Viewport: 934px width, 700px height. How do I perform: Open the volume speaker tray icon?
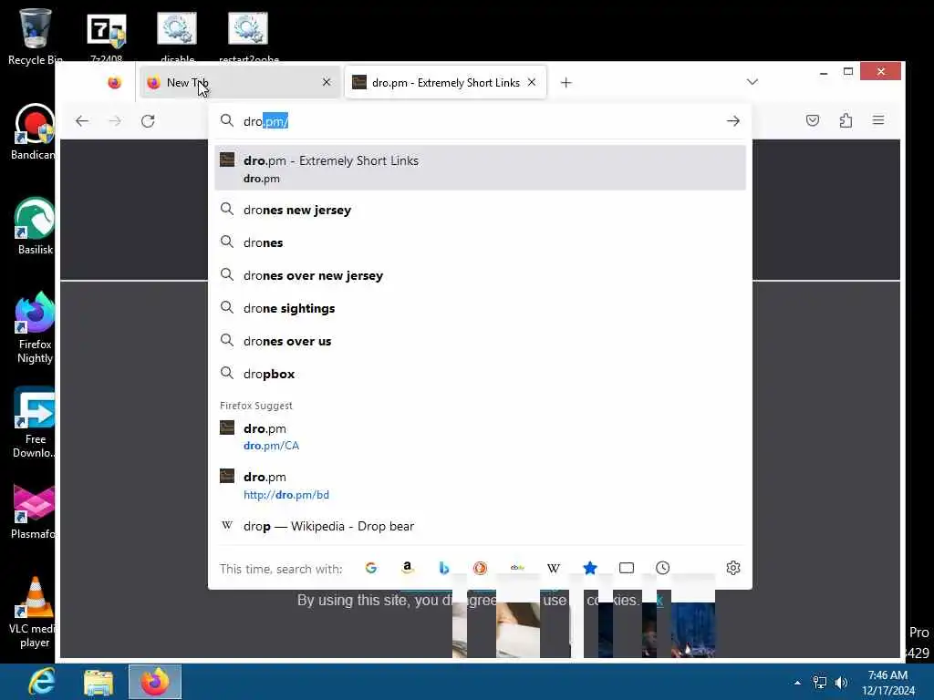click(x=841, y=683)
